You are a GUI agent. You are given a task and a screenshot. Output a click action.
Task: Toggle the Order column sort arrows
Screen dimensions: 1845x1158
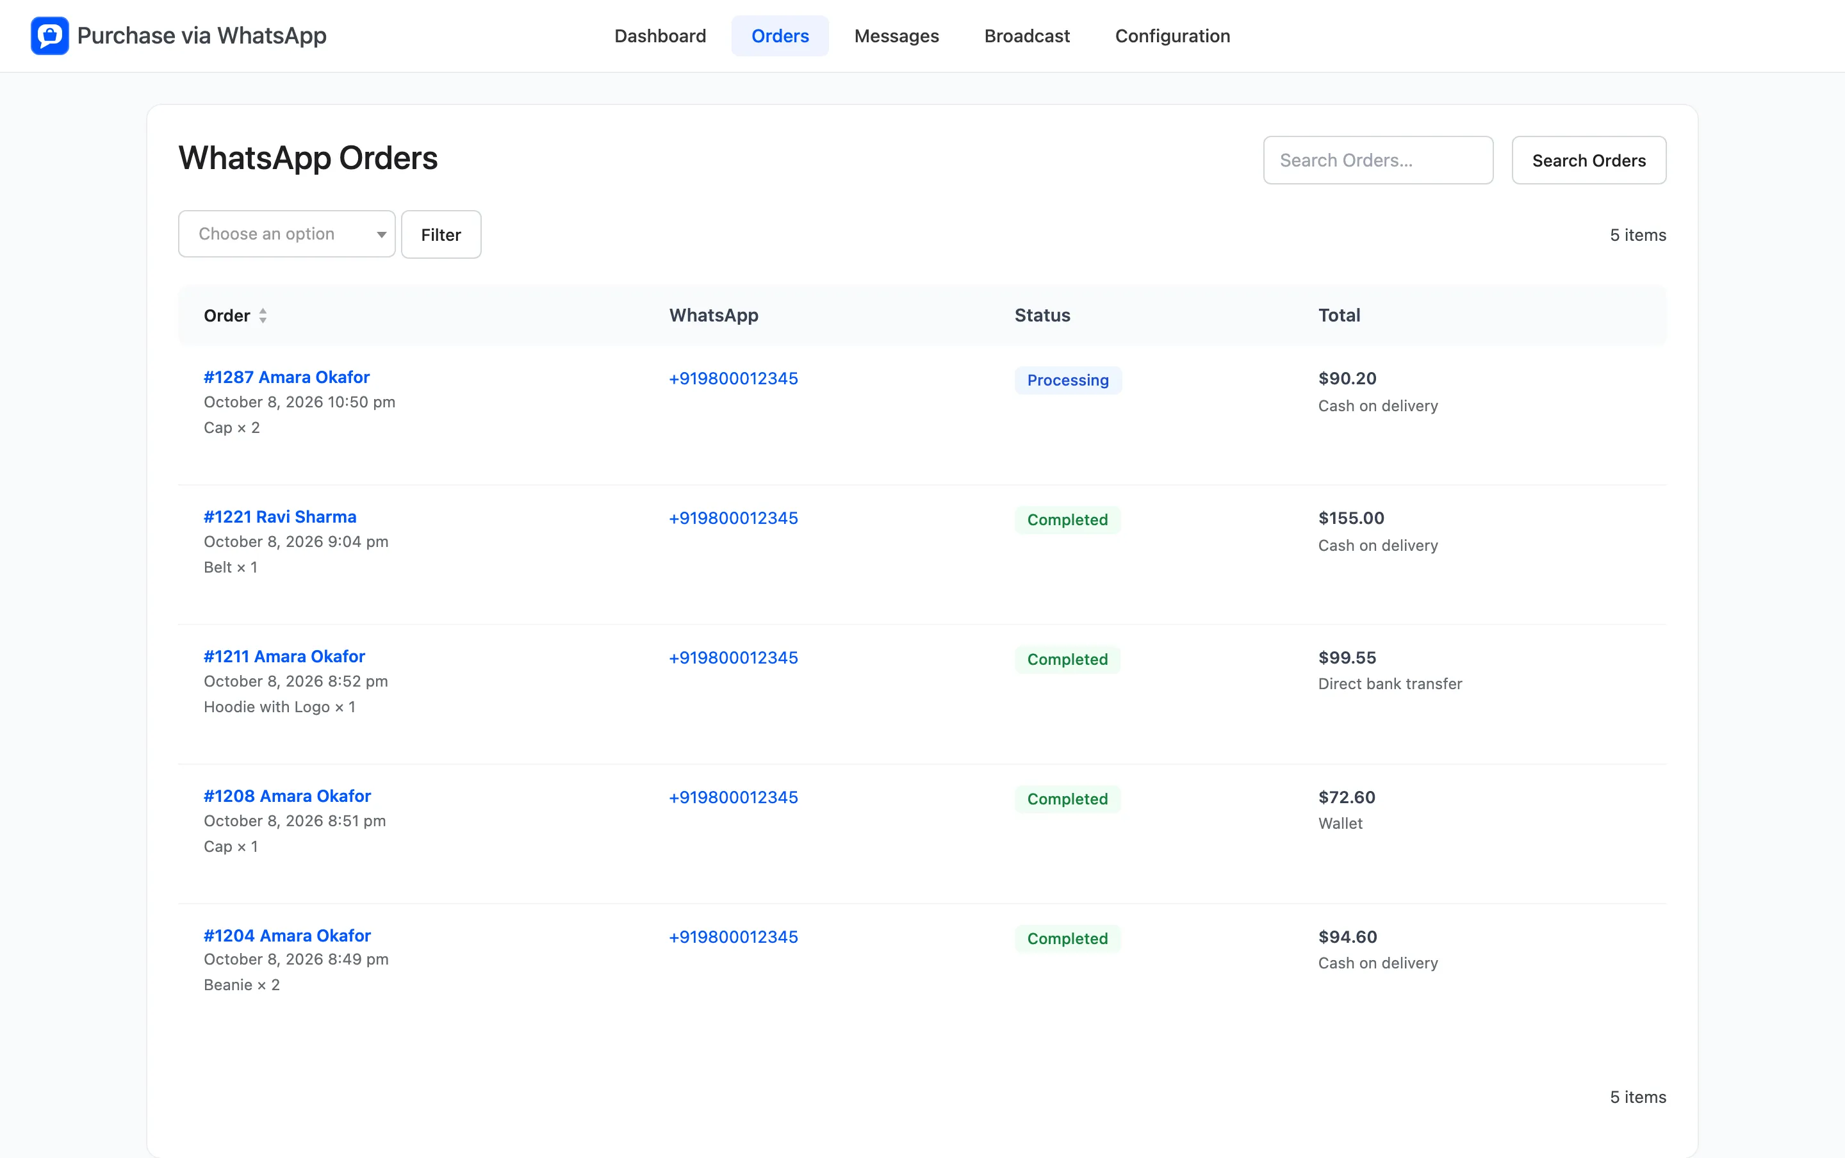263,316
